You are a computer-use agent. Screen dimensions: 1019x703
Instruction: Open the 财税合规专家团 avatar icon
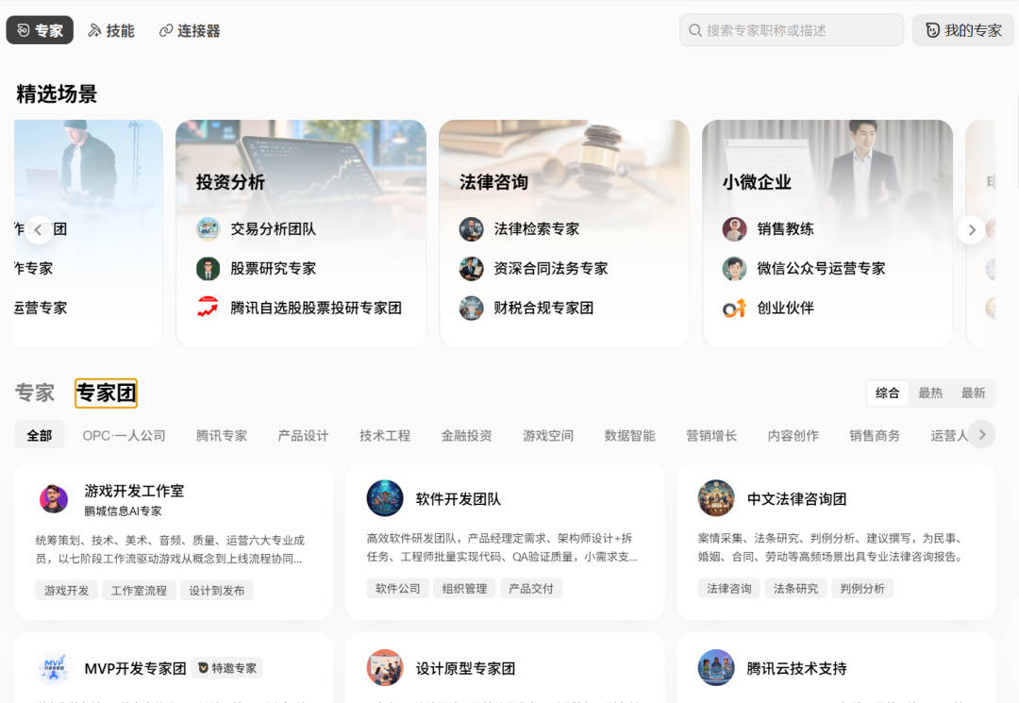(471, 308)
